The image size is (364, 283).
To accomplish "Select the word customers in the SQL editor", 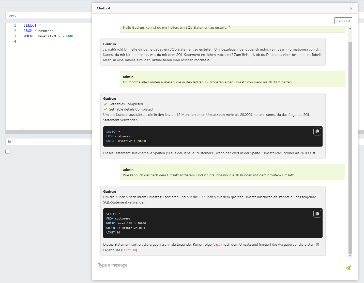I will (x=44, y=31).
